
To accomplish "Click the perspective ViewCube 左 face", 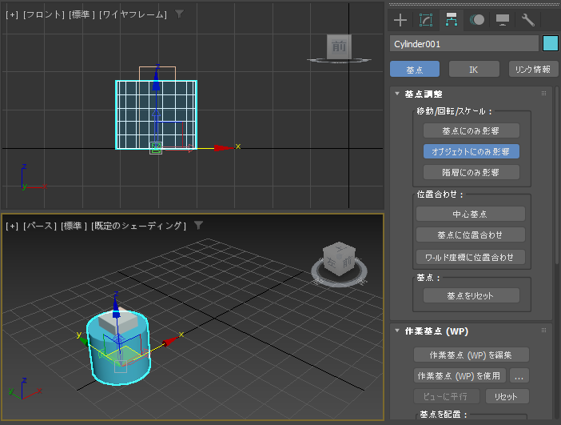I will tap(332, 263).
